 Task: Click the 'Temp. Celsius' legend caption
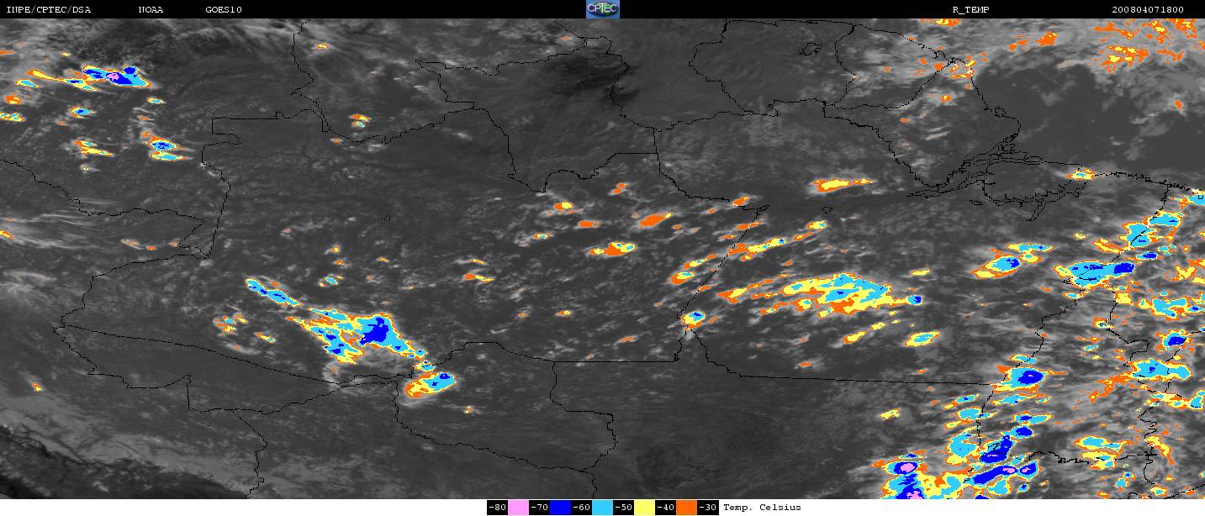(762, 508)
